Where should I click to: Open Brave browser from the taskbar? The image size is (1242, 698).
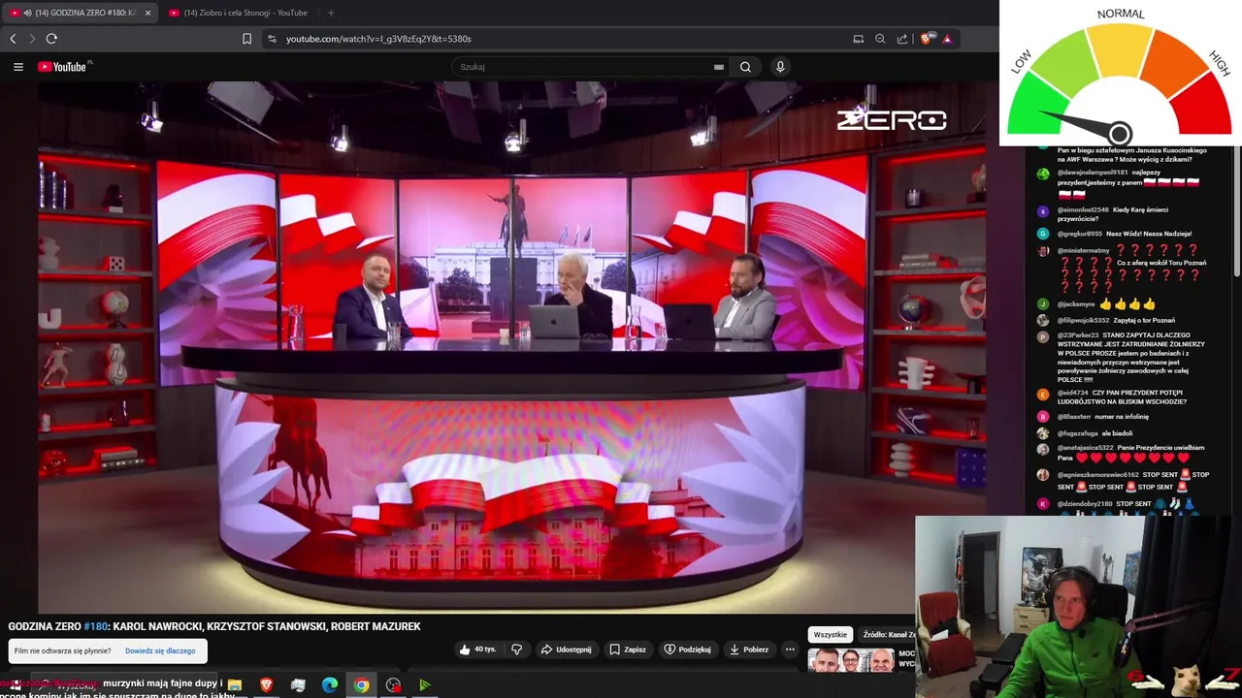(267, 685)
